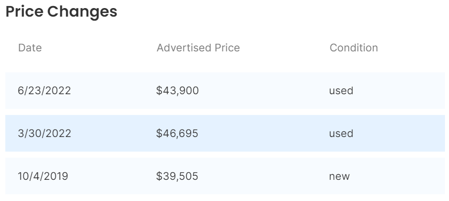Click used condition in 3/30/2022 row

(341, 133)
